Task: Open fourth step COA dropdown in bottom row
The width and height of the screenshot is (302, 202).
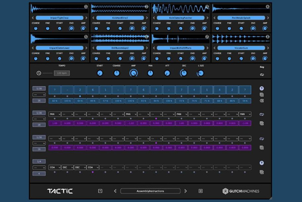Action: (x=93, y=167)
